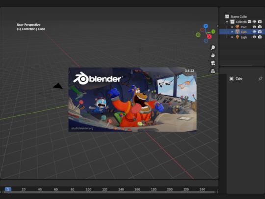The width and height of the screenshot is (265, 199).
Task: Click the 3.6.22 version text
Action: [x=189, y=71]
